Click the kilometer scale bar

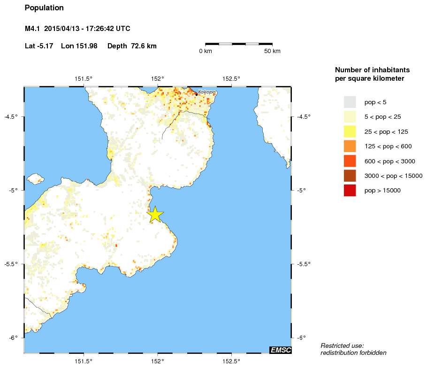point(239,44)
